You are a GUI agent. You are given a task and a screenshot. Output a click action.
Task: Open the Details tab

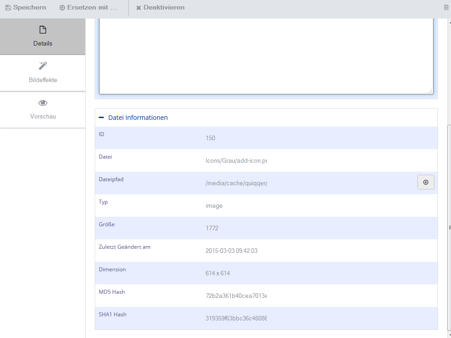click(x=42, y=37)
